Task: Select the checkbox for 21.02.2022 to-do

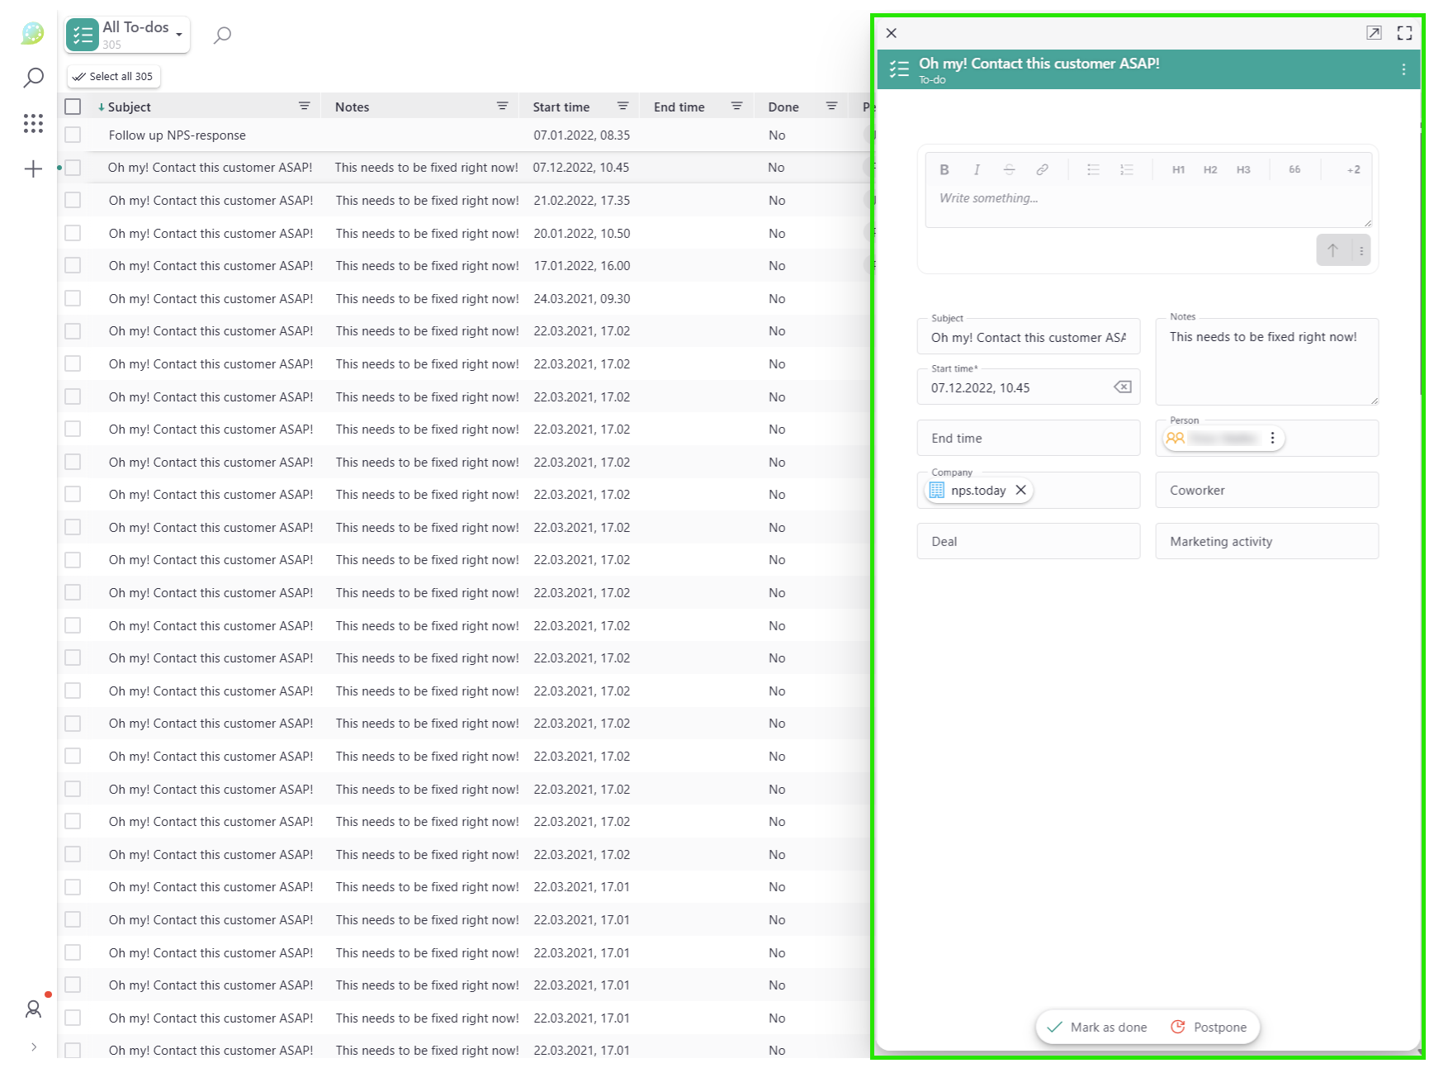Action: pyautogui.click(x=73, y=201)
